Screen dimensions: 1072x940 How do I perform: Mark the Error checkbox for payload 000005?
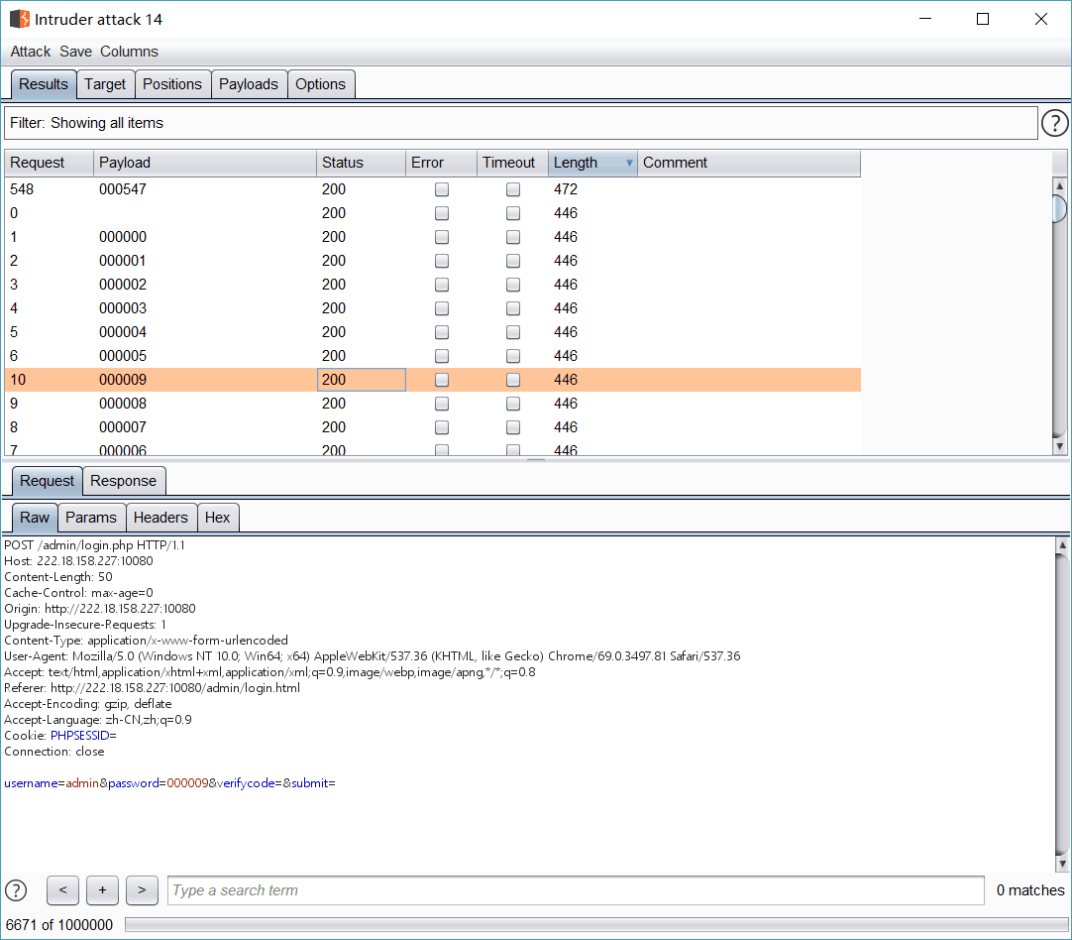(x=442, y=356)
